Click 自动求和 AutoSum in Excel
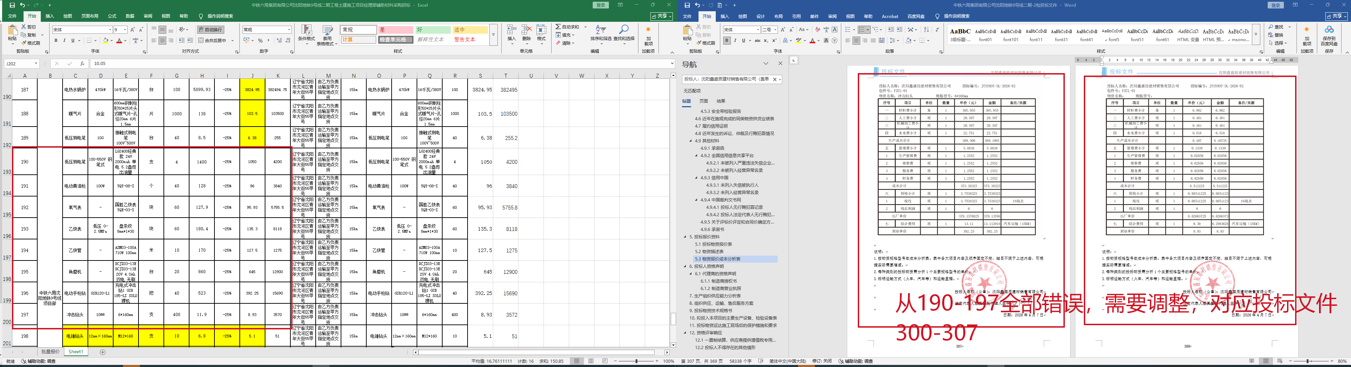1351x367 pixels. pyautogui.click(x=567, y=27)
